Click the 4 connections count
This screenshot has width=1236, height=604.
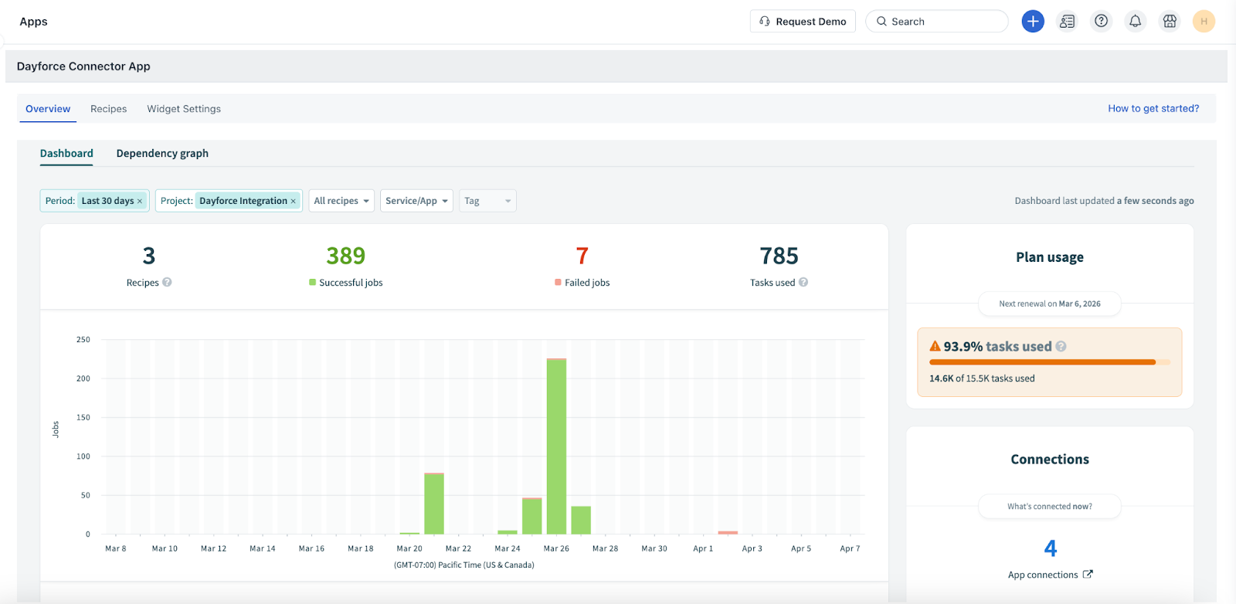1051,549
